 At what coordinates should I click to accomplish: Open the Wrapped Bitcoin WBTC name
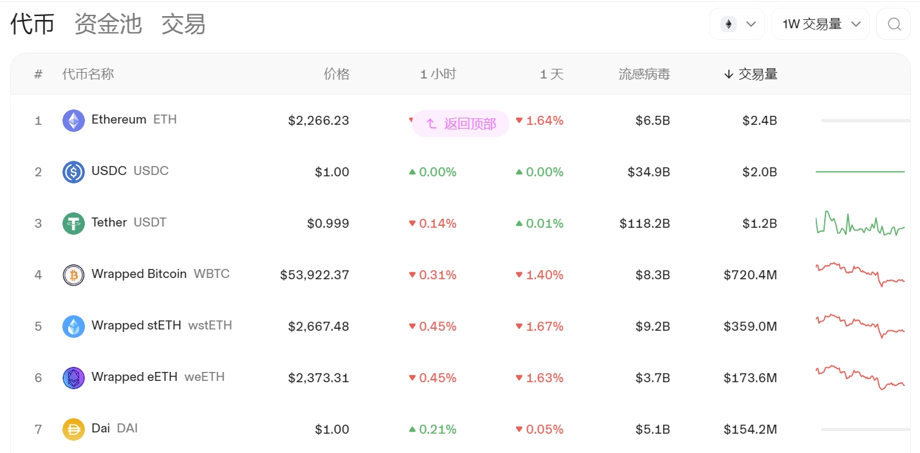coord(160,273)
